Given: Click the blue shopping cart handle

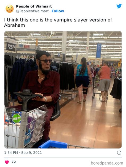Looking at the screenshot, I should click(53, 144).
